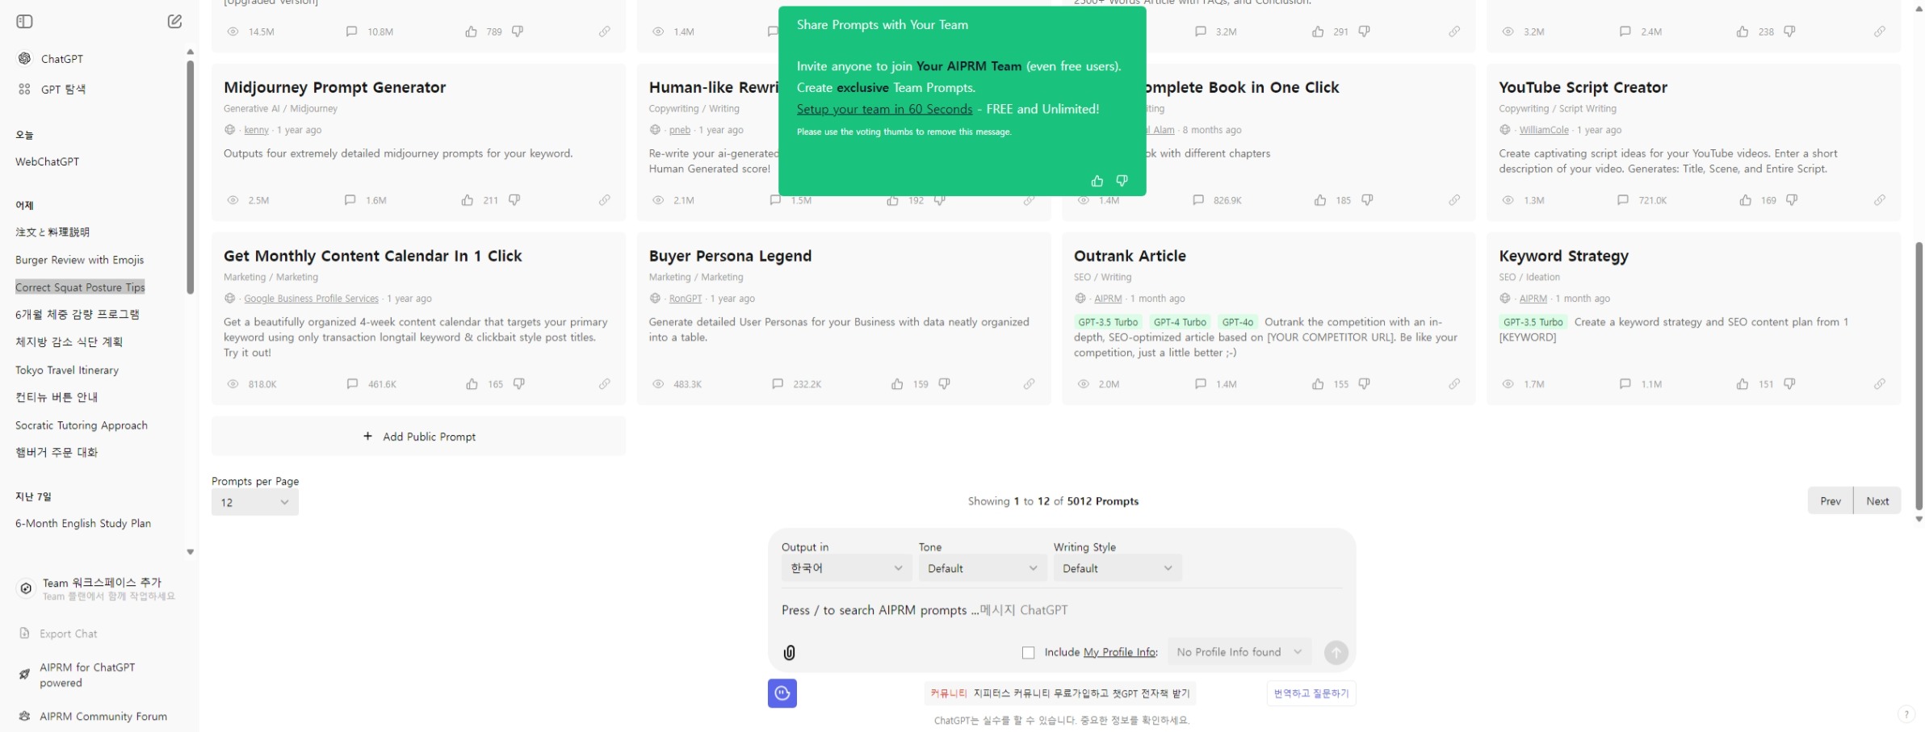The height and width of the screenshot is (732, 1925).
Task: Copy link for Keyword Strategy prompt
Action: point(1880,384)
